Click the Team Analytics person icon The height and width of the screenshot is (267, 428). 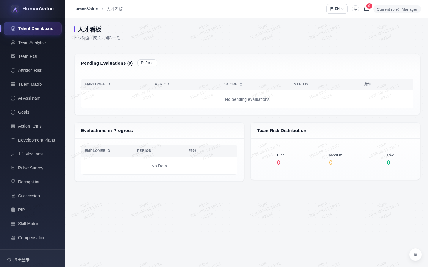pos(13,42)
